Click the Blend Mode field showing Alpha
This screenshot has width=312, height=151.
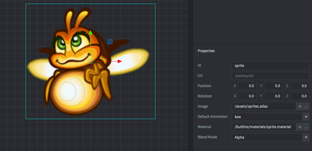point(267,137)
